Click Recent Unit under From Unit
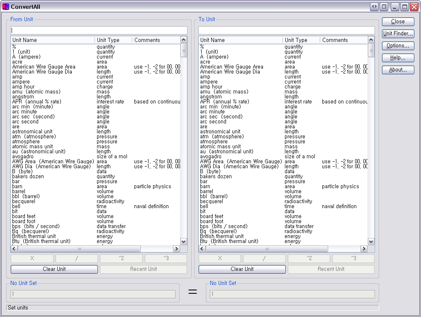The height and width of the screenshot is (317, 421). coord(144,269)
